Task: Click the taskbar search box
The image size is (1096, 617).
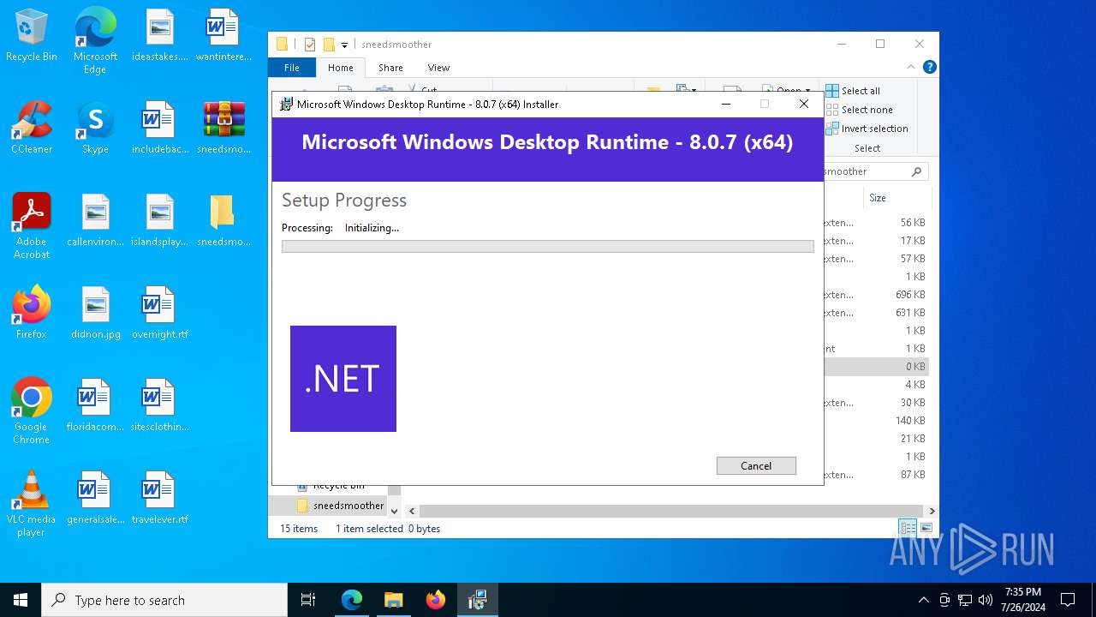Action: coord(164,600)
